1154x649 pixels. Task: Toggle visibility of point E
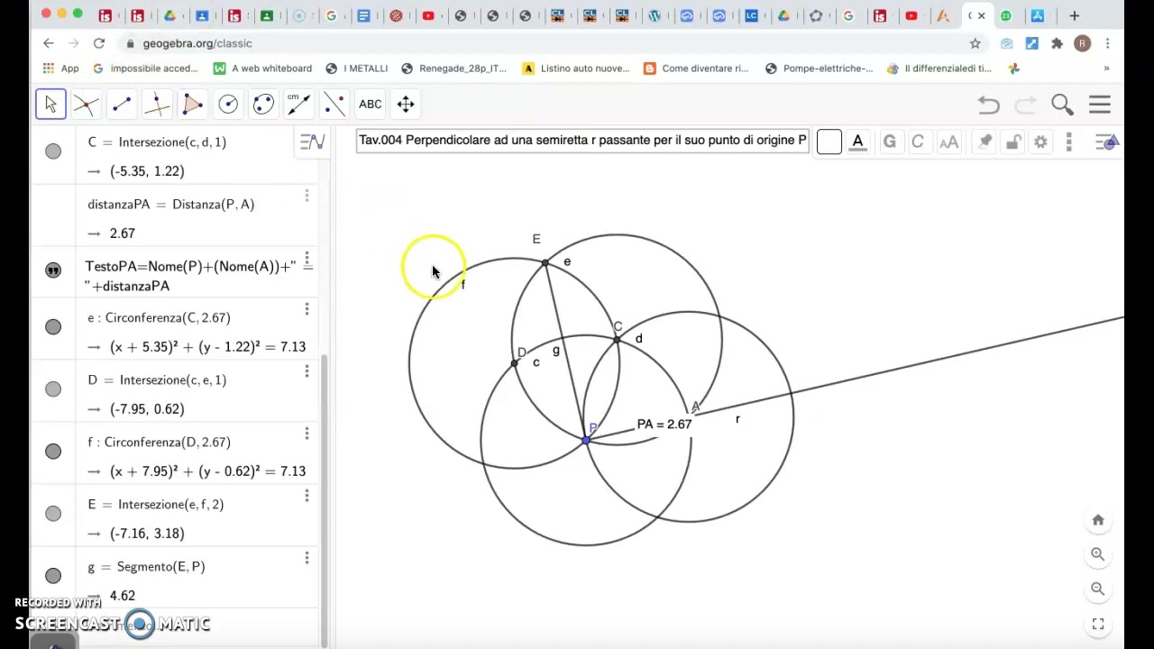[53, 513]
